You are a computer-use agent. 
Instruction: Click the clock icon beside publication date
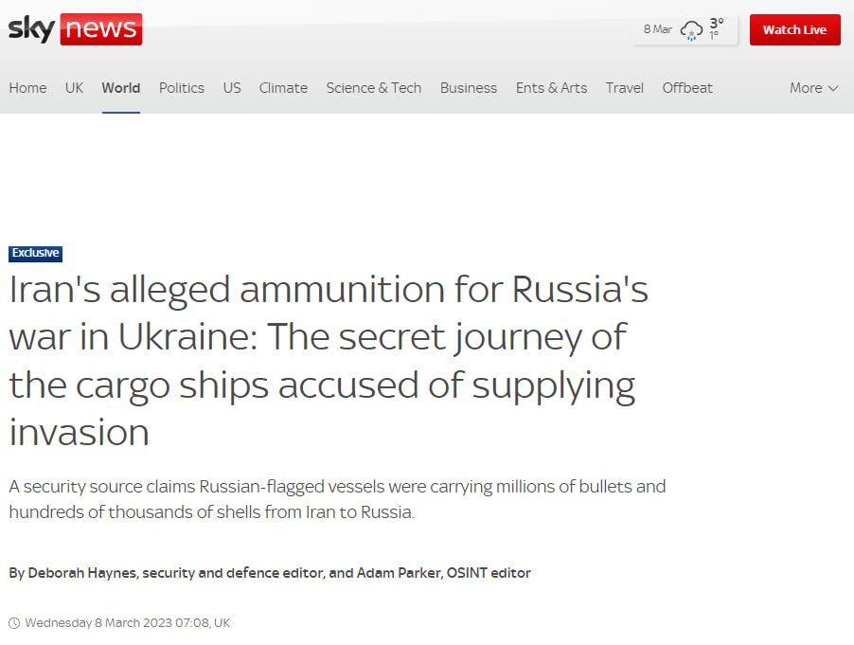(14, 623)
